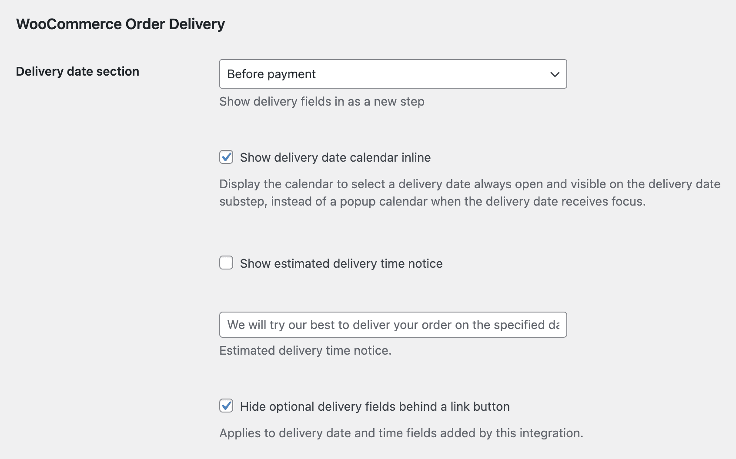
Task: Open the Delivery date section dropdown
Action: (392, 74)
